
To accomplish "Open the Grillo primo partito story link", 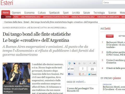I will (116, 53).
